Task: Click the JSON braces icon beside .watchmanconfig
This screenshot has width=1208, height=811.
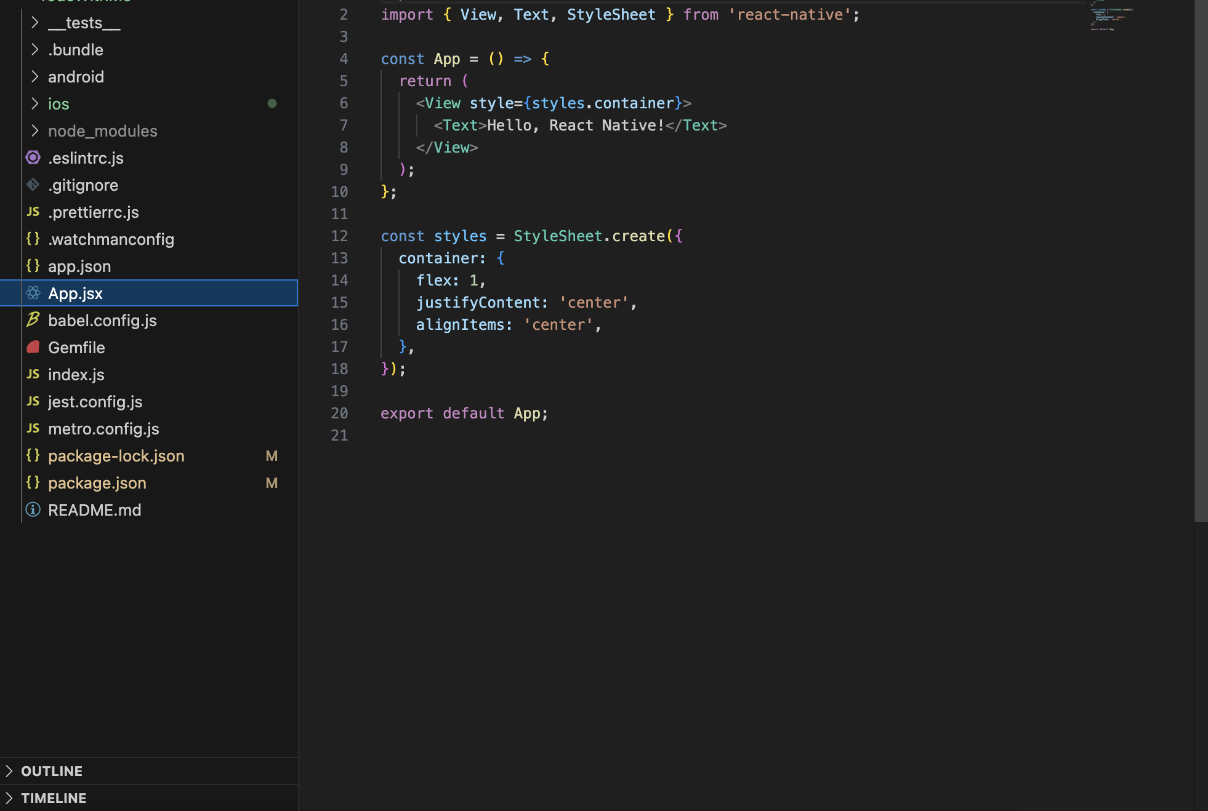Action: 33,239
